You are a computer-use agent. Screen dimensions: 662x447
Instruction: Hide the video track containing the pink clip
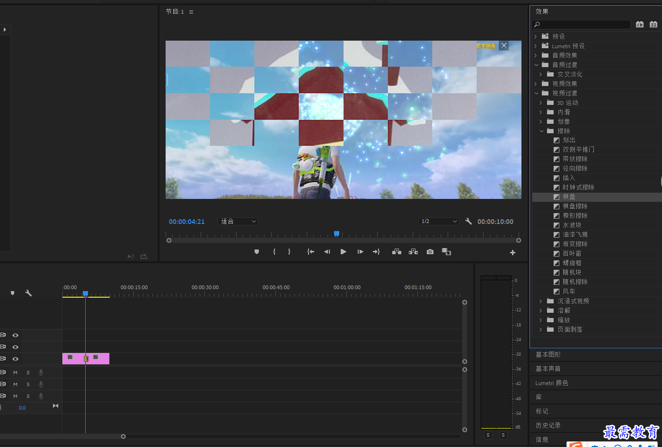[x=15, y=359]
